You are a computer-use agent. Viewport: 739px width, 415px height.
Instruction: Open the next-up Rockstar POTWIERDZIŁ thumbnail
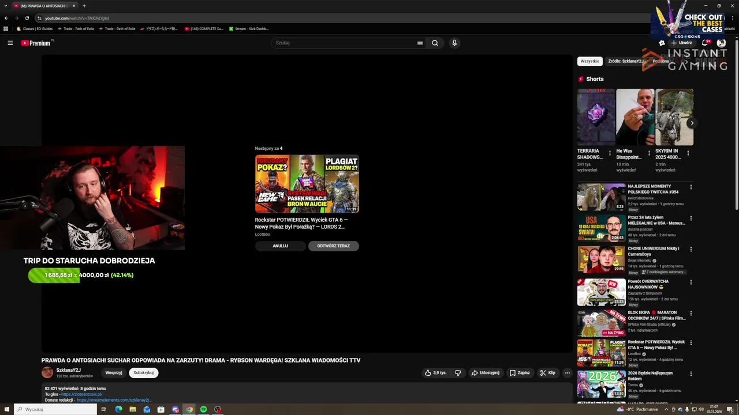(x=307, y=184)
